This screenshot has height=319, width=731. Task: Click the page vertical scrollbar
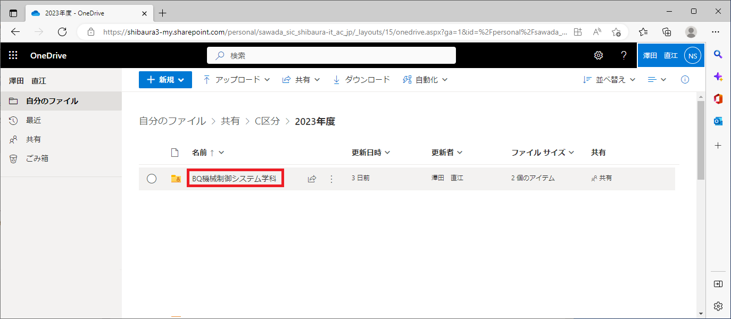pos(701,140)
